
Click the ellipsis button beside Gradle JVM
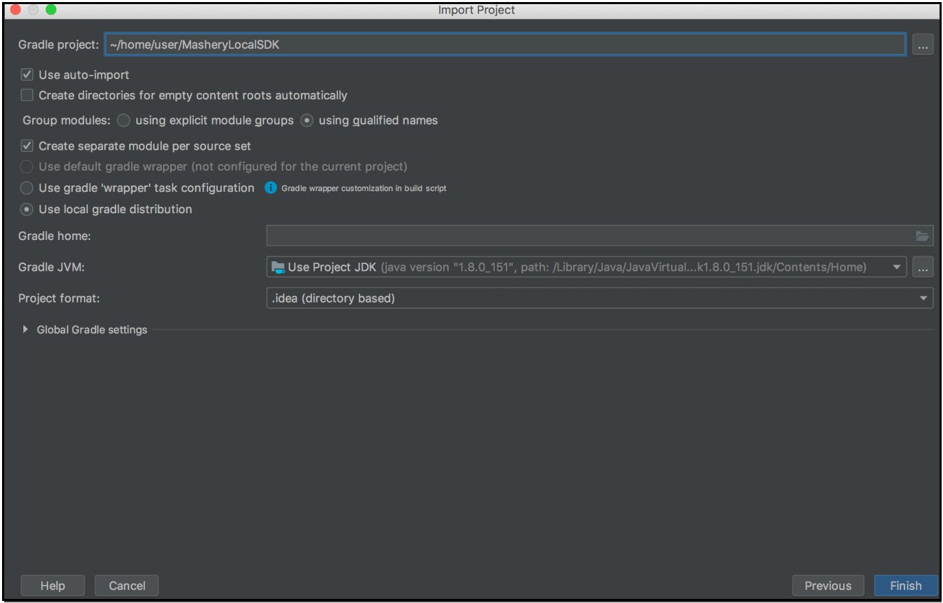(x=922, y=267)
